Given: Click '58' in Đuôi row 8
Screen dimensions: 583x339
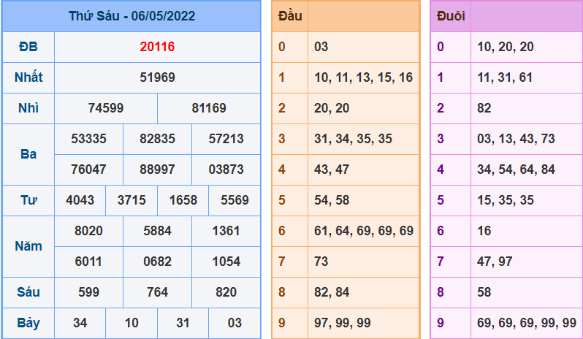Looking at the screenshot, I should point(484,292).
